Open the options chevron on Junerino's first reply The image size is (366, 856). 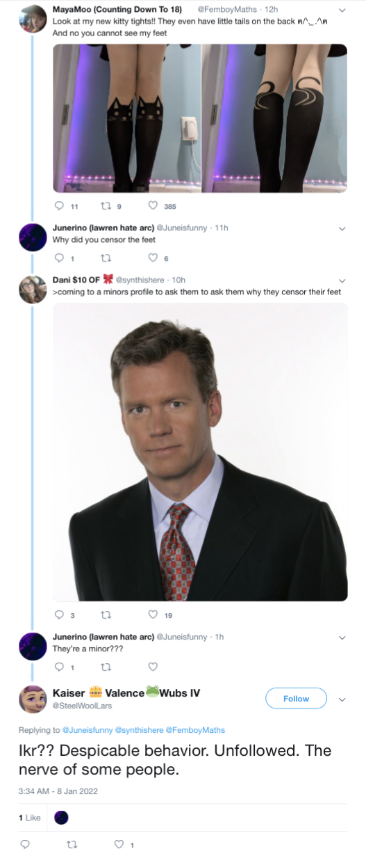[342, 228]
